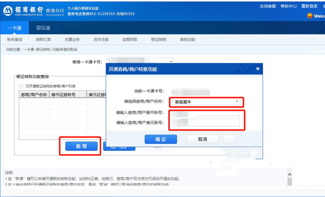
Task: Click the 在线客服 link
Action: click(268, 6)
